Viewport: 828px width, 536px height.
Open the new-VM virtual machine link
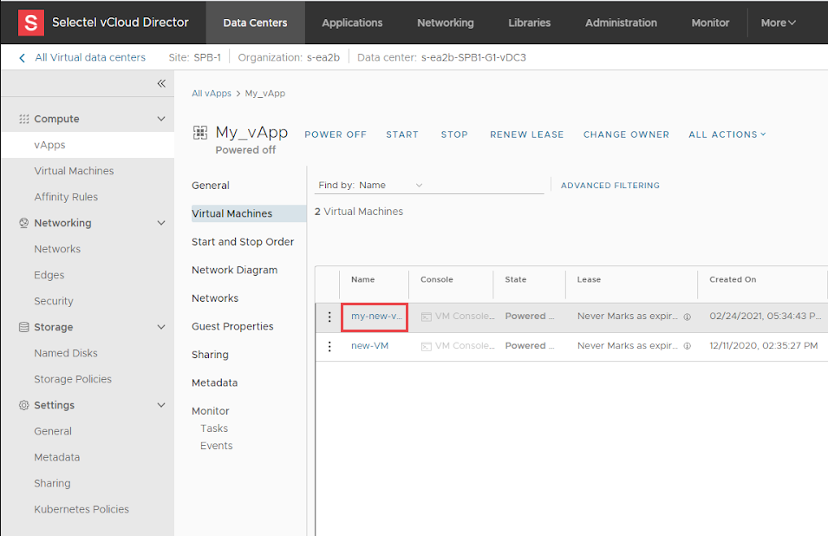point(369,346)
